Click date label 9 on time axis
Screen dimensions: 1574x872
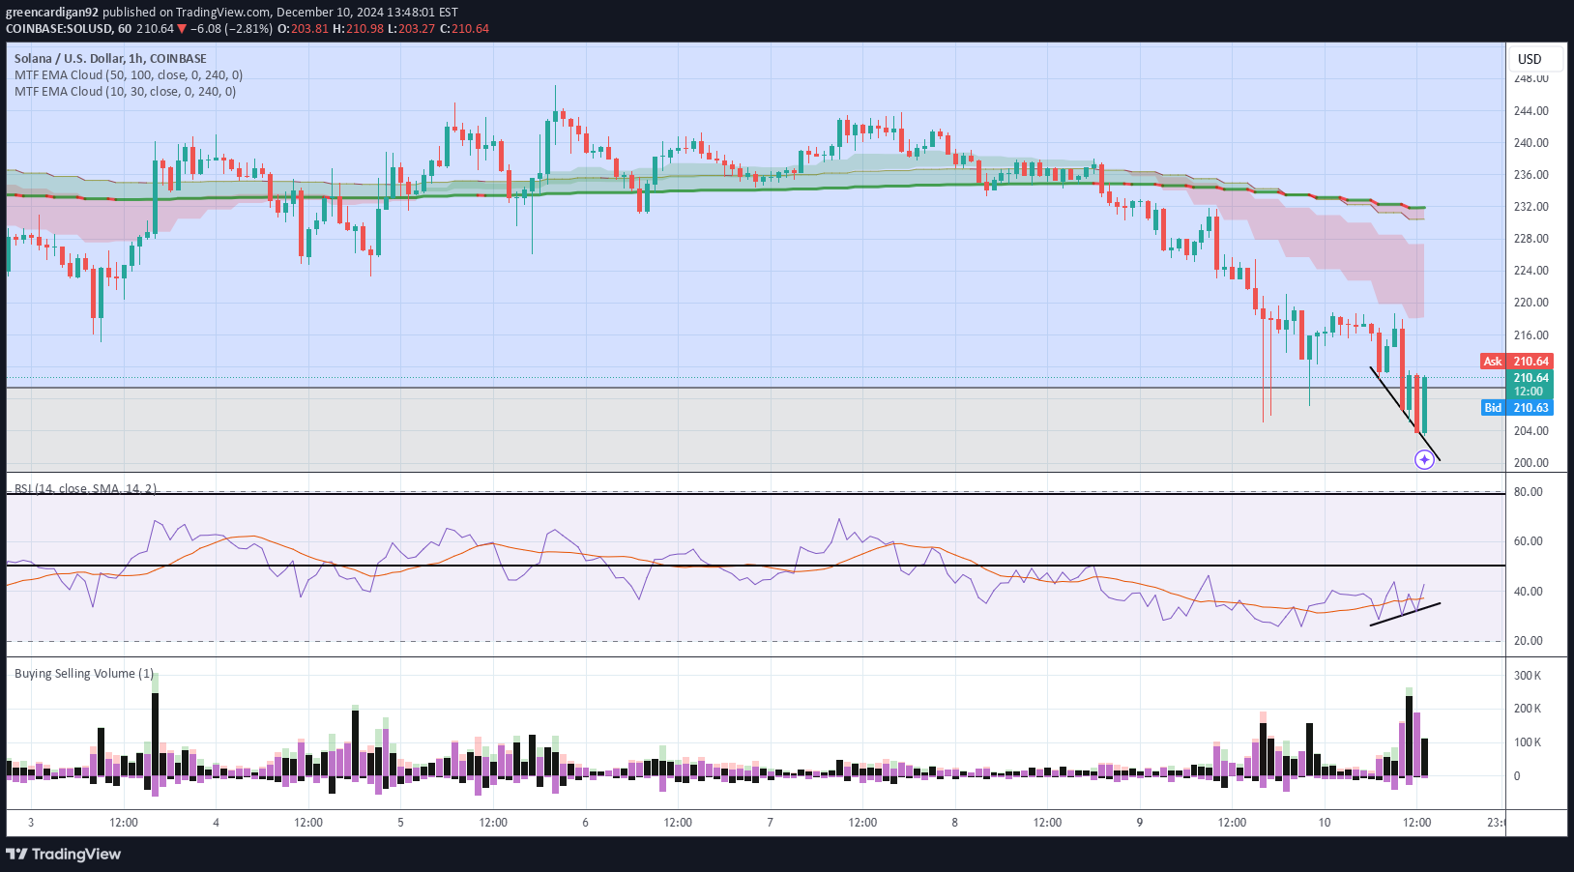tap(1139, 823)
